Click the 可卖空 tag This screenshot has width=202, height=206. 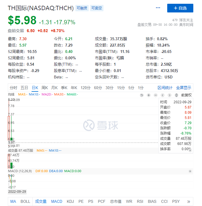[97, 8]
